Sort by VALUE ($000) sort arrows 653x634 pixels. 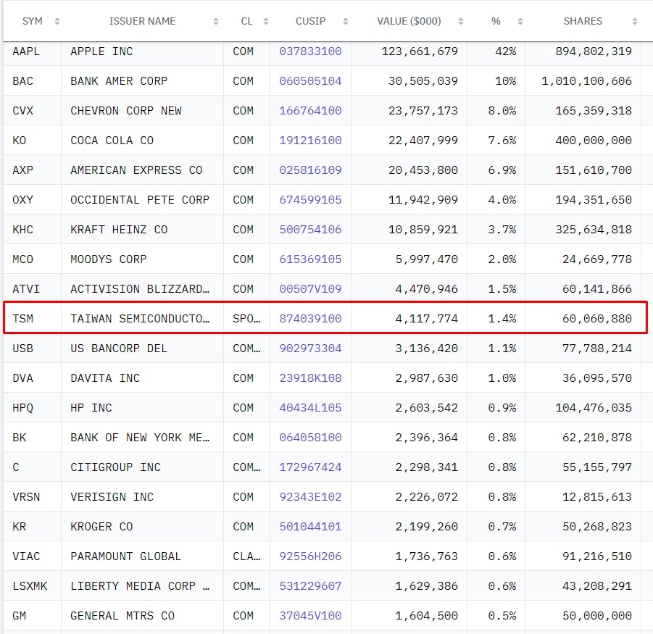(x=461, y=21)
